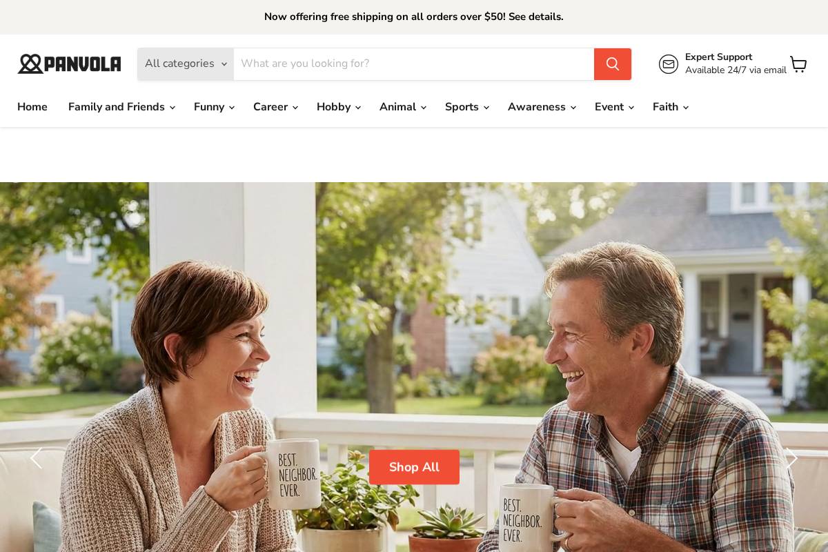Open the Hobby menu

[x=338, y=107]
